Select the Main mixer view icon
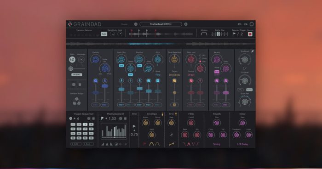This screenshot has width=322, height=169. [x=72, y=60]
